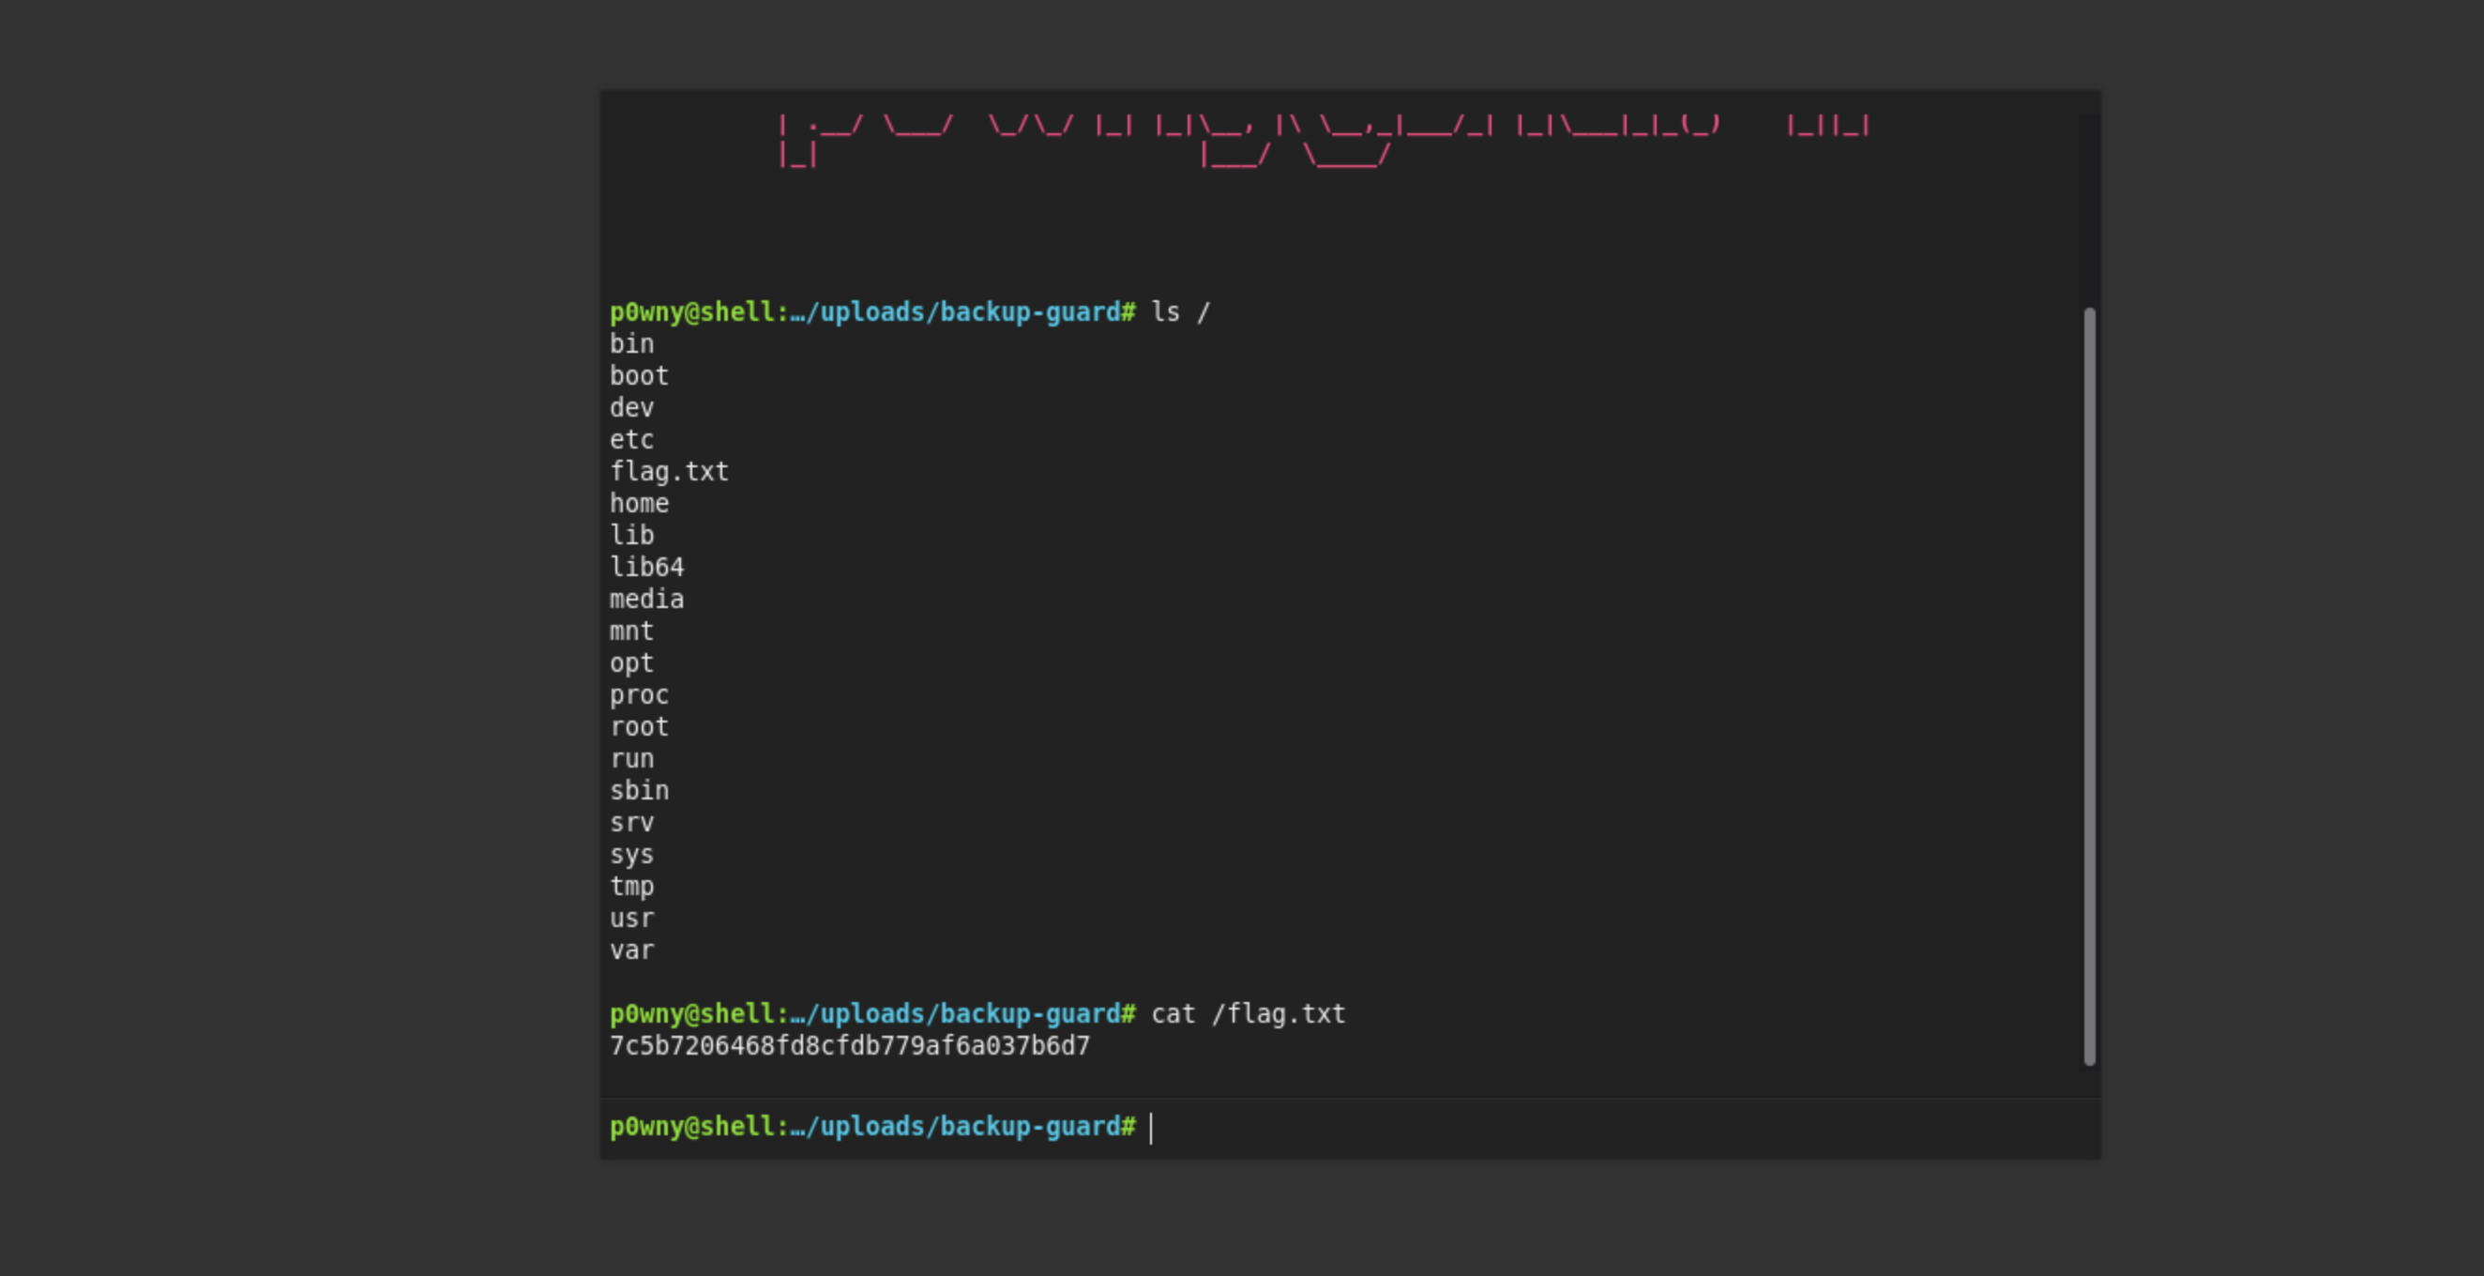Click 'dev' in the directory listing
Image resolution: width=2484 pixels, height=1276 pixels.
click(631, 408)
